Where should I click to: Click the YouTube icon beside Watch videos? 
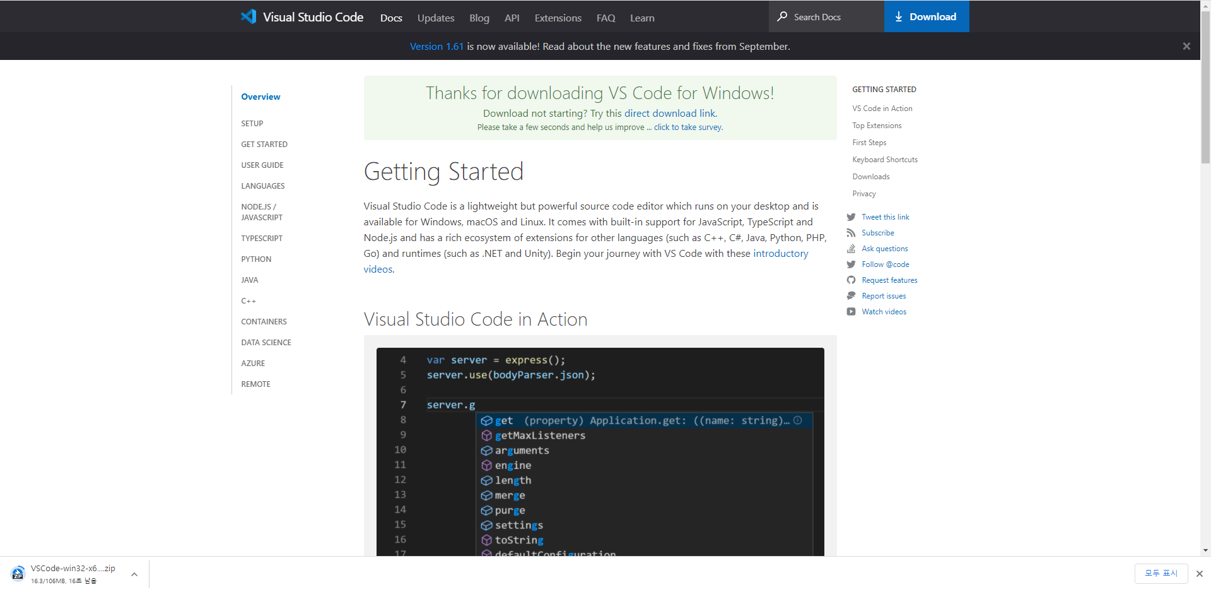coord(851,312)
